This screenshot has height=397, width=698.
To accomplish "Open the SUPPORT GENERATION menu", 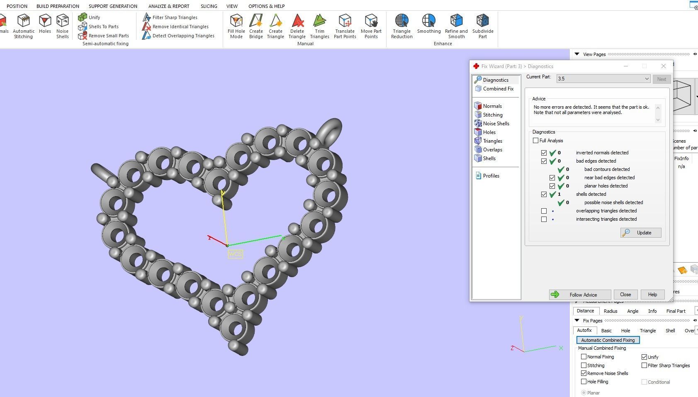I will coord(113,6).
